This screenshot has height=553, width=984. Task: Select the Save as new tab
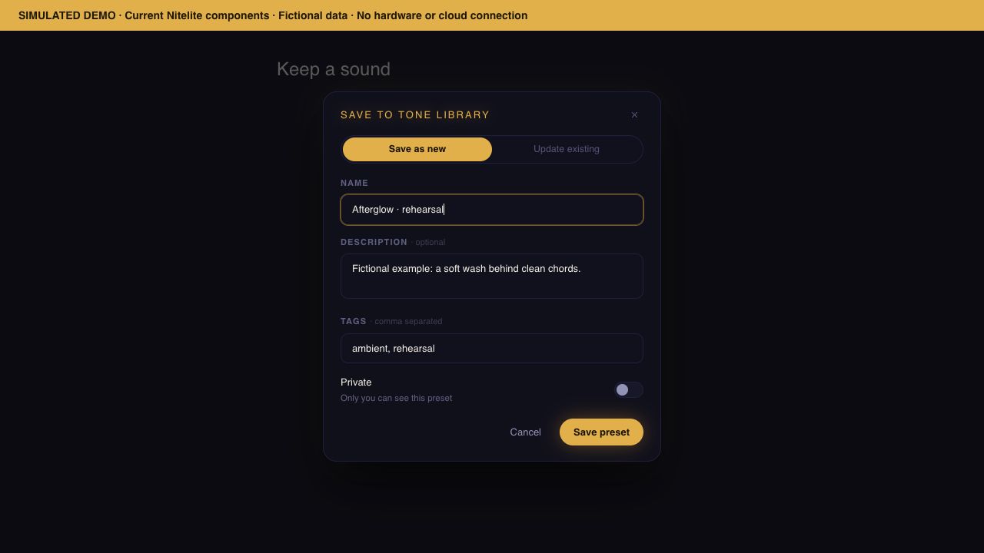[x=417, y=149]
